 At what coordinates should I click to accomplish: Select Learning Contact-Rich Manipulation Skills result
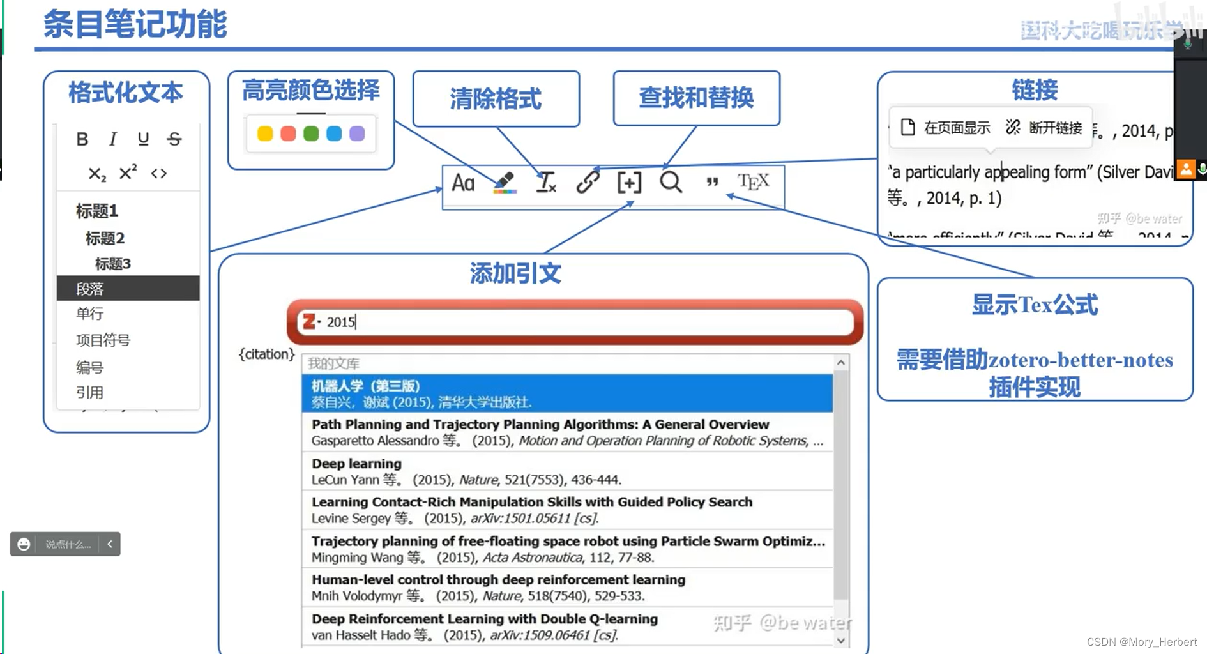coord(567,510)
